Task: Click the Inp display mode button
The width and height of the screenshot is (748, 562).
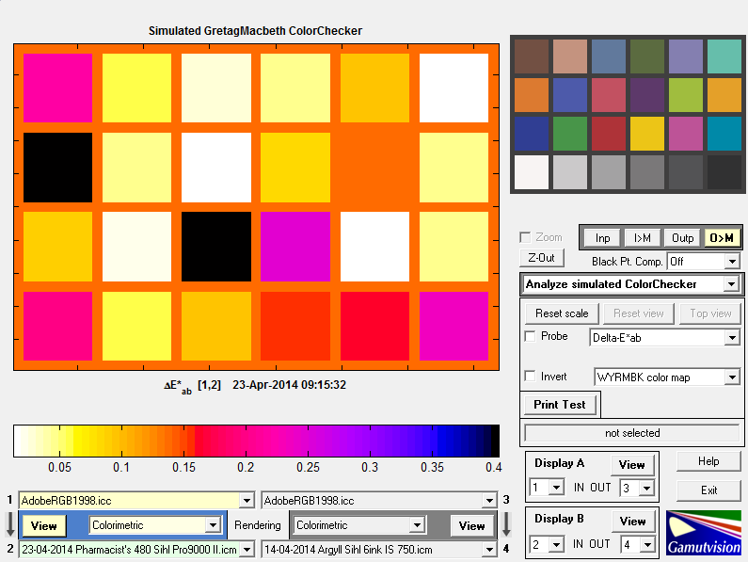Action: 602,238
